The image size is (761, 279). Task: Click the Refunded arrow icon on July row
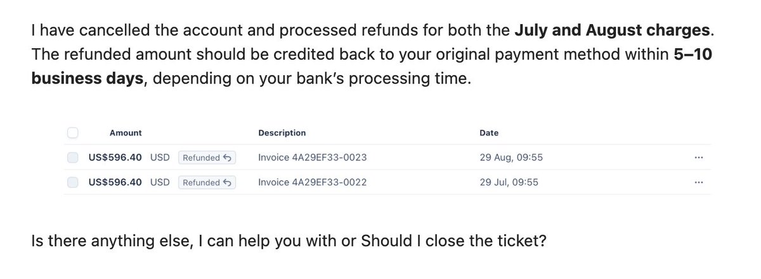coord(227,182)
